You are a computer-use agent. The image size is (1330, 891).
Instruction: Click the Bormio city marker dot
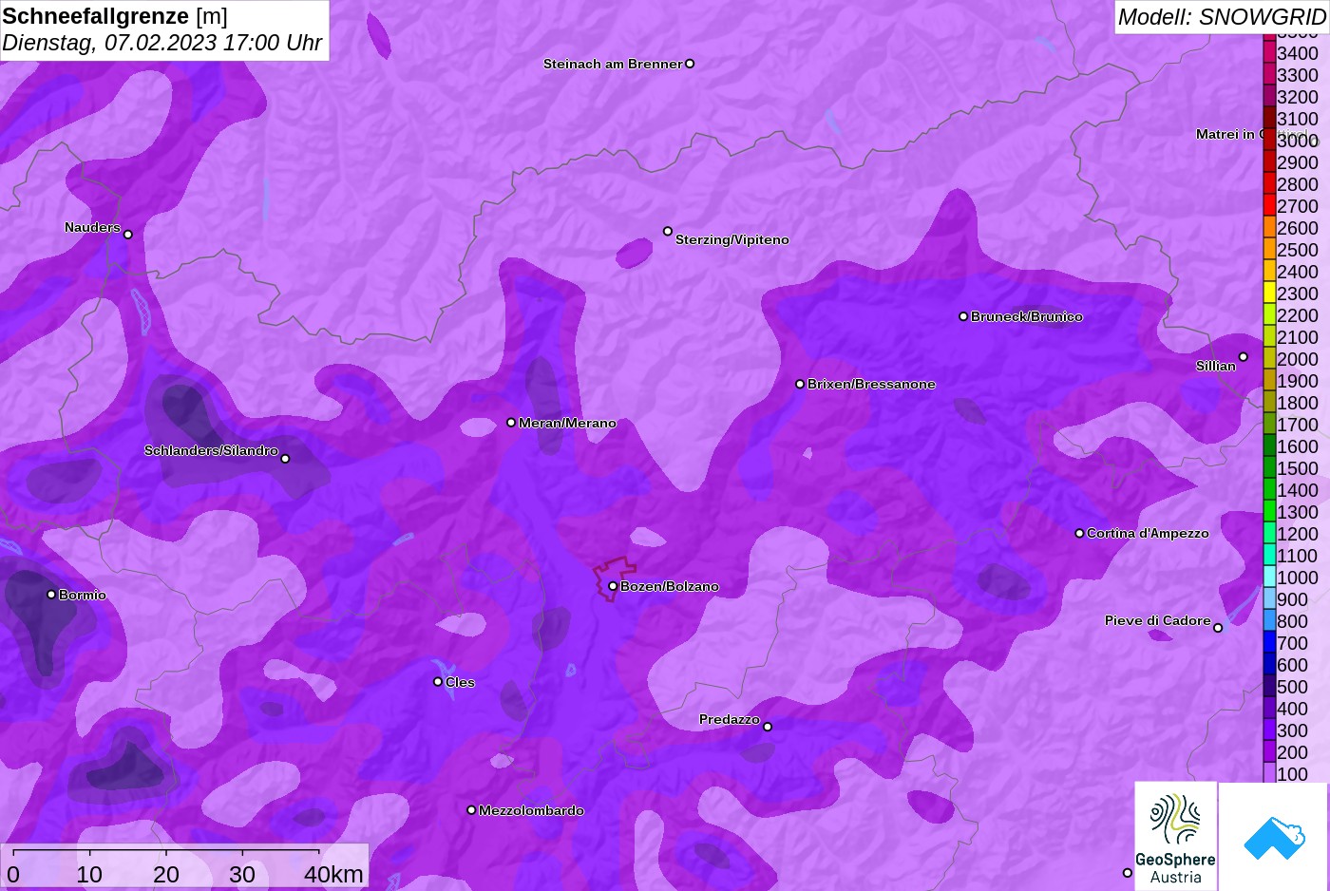(51, 595)
